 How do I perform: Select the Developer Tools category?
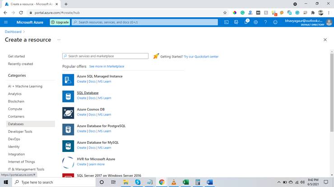pos(20,132)
